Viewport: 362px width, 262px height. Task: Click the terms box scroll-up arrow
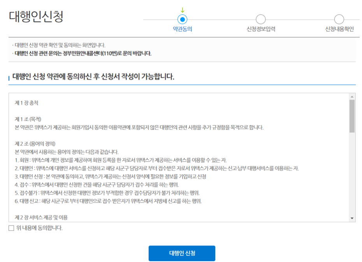click(x=352, y=97)
